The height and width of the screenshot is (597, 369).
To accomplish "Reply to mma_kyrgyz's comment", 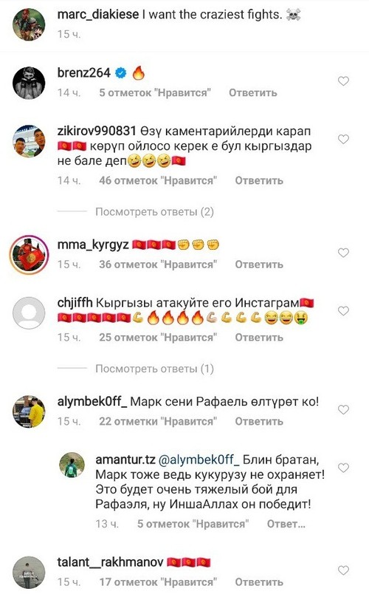I will coord(259,265).
